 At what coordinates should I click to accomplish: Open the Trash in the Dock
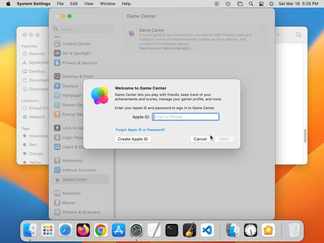294,230
